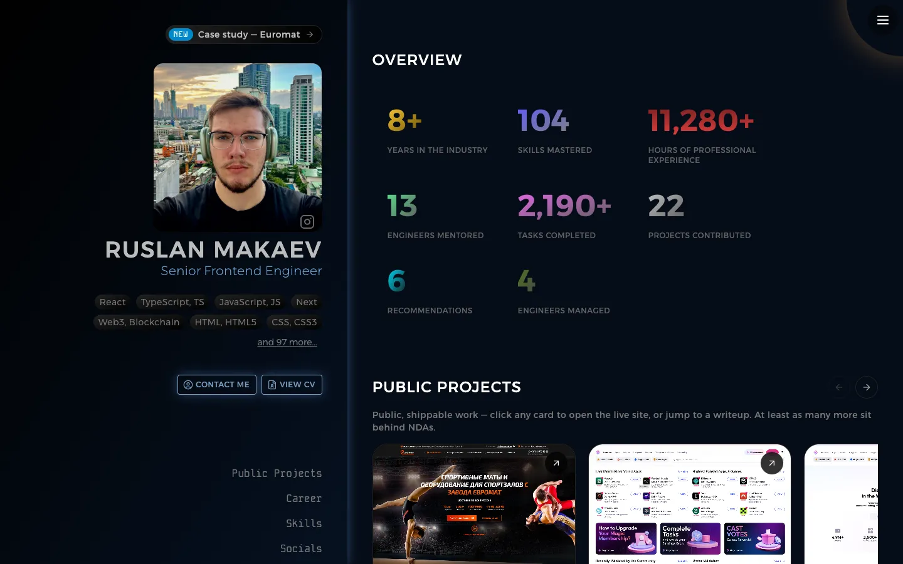Select the React skill tag
The image size is (903, 564).
pyautogui.click(x=113, y=302)
